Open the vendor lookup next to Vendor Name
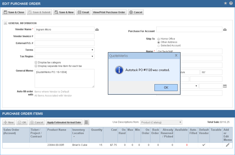 coord(97,29)
